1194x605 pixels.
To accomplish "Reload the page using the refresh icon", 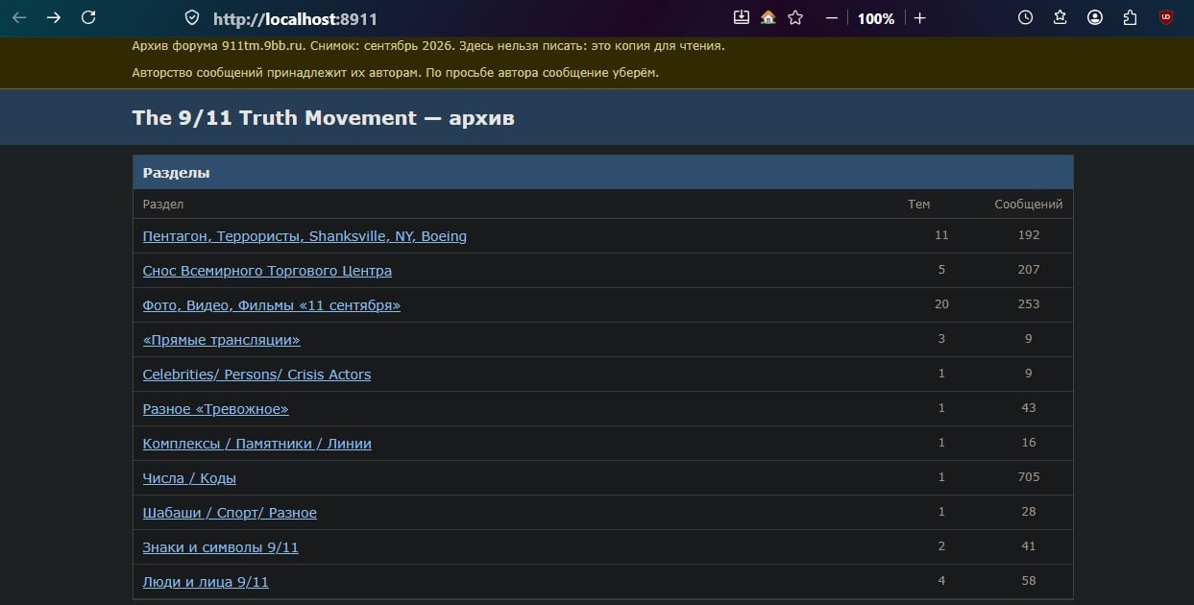I will [88, 17].
